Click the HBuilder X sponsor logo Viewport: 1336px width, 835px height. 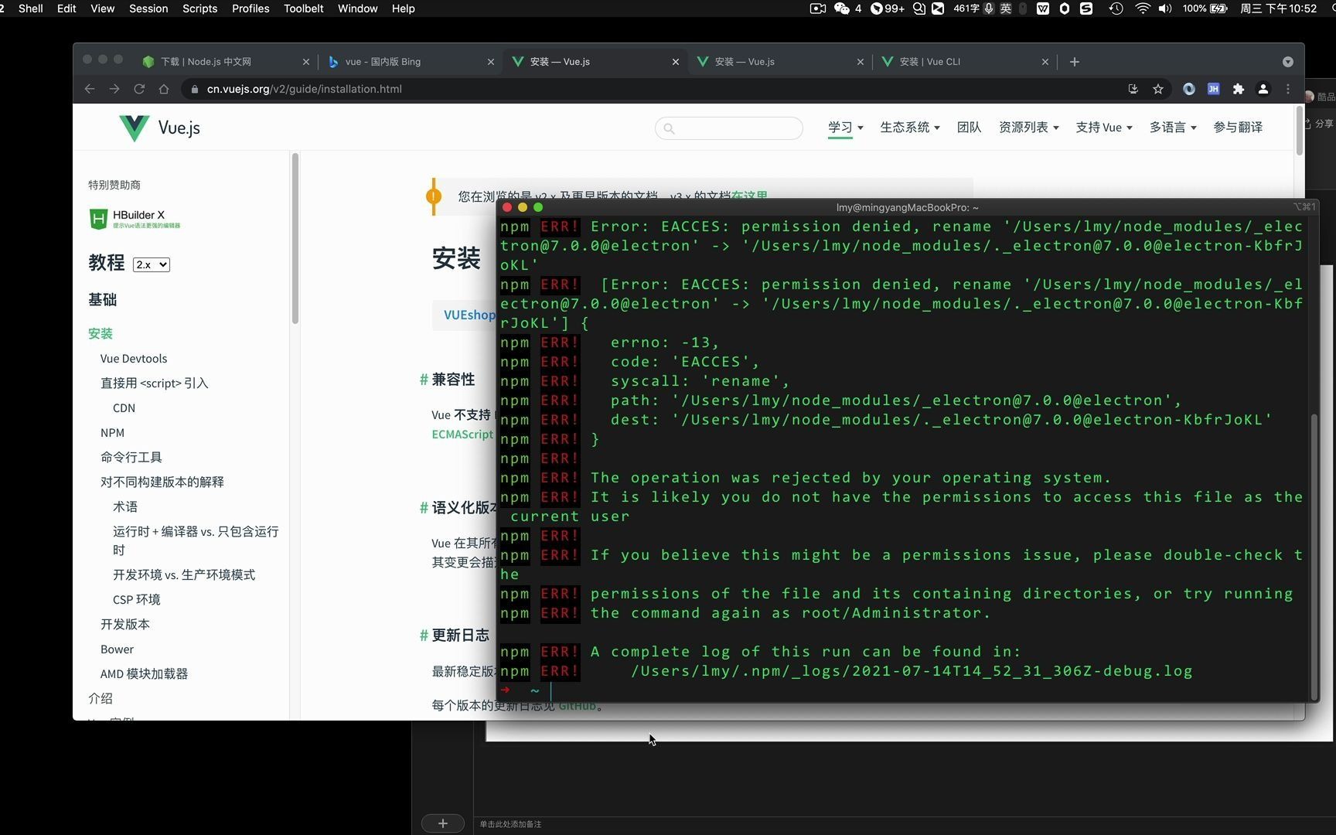pyautogui.click(x=135, y=219)
